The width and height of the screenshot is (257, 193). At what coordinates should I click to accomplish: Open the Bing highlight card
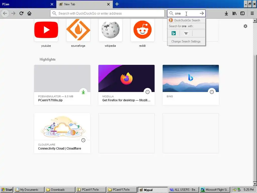click(x=191, y=85)
